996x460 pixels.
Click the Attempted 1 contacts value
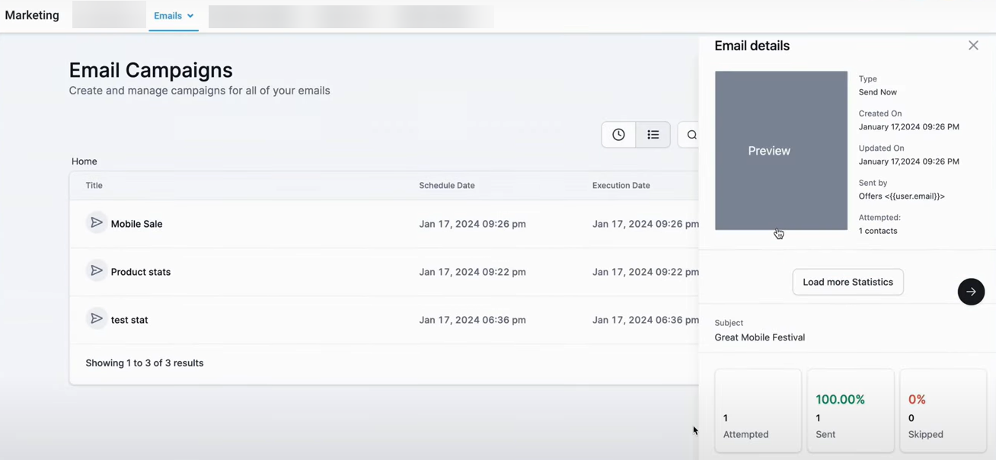coord(878,231)
